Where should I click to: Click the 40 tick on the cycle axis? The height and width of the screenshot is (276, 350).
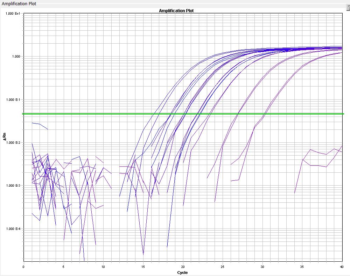(x=342, y=267)
